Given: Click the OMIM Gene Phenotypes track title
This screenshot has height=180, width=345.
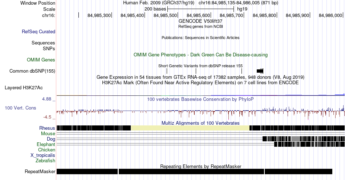Looking at the screenshot, I should pos(200,55).
